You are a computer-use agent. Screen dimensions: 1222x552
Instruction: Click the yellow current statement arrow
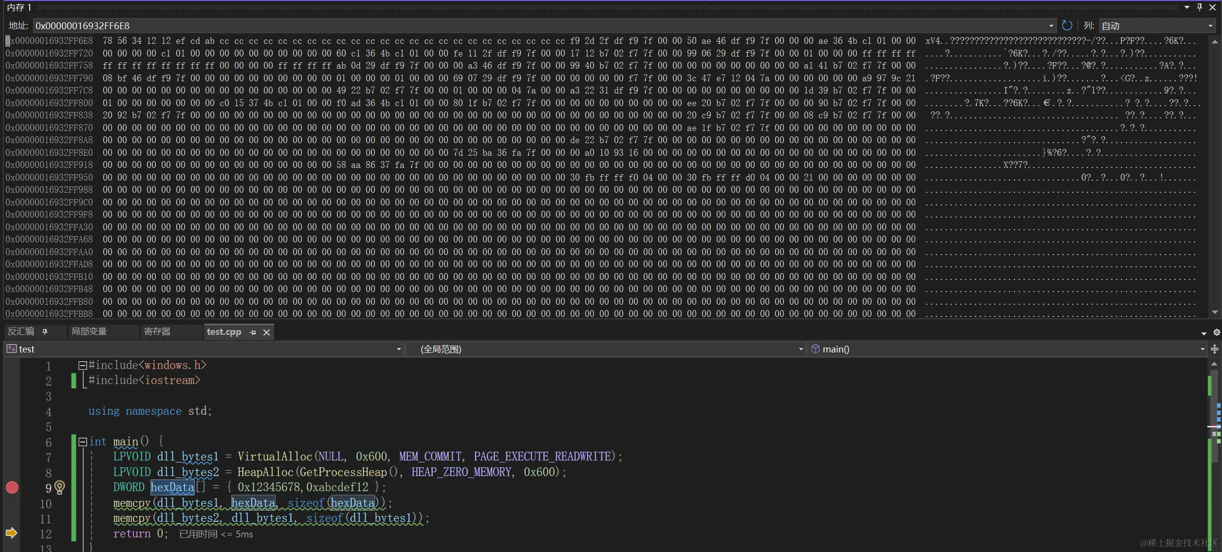[x=11, y=533]
